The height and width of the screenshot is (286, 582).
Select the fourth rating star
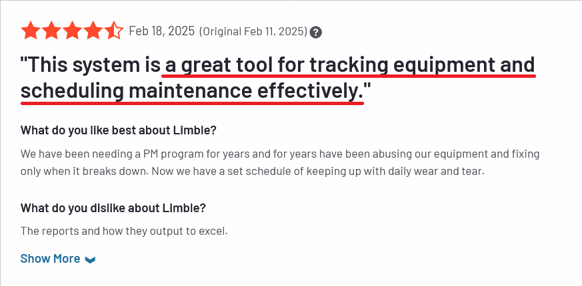click(x=93, y=31)
